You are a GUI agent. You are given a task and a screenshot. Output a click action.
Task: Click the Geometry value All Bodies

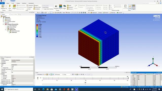22,62
